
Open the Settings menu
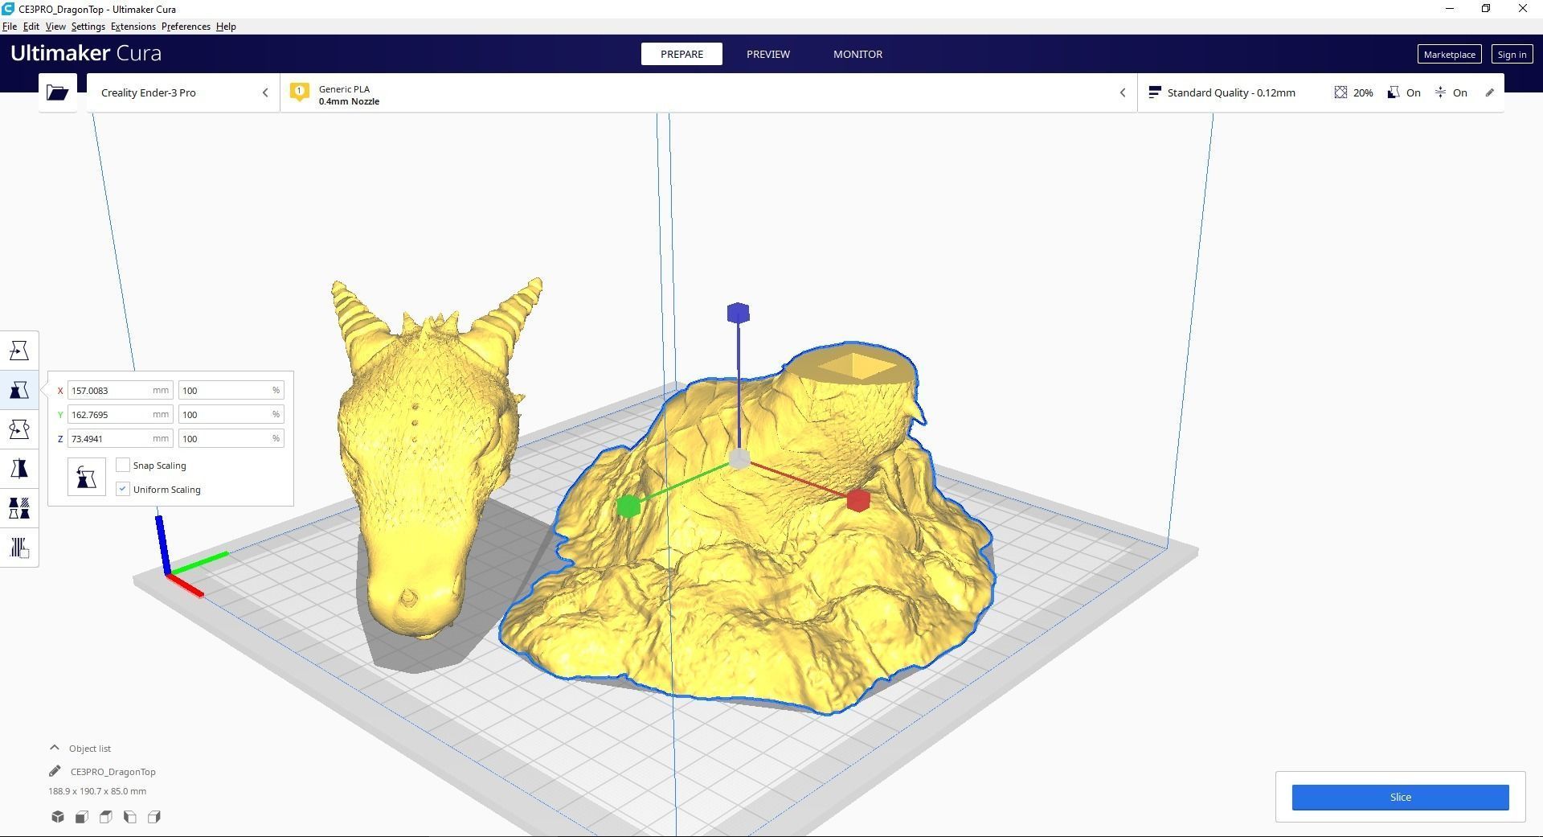coord(88,27)
